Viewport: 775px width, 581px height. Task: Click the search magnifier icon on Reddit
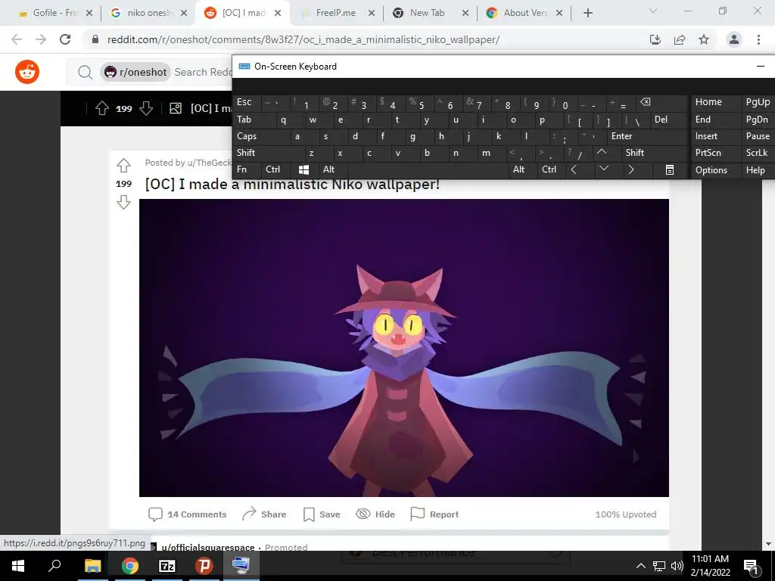pos(85,73)
